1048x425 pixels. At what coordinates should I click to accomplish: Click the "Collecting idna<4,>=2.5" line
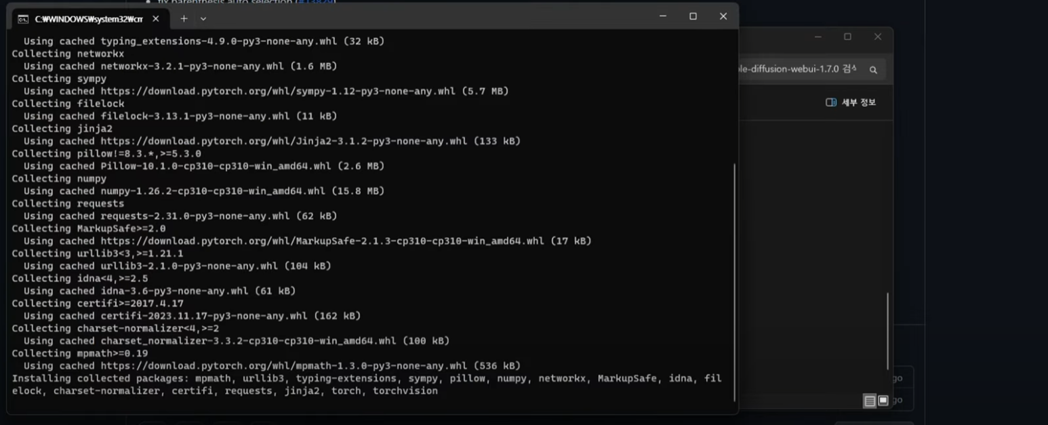click(80, 278)
